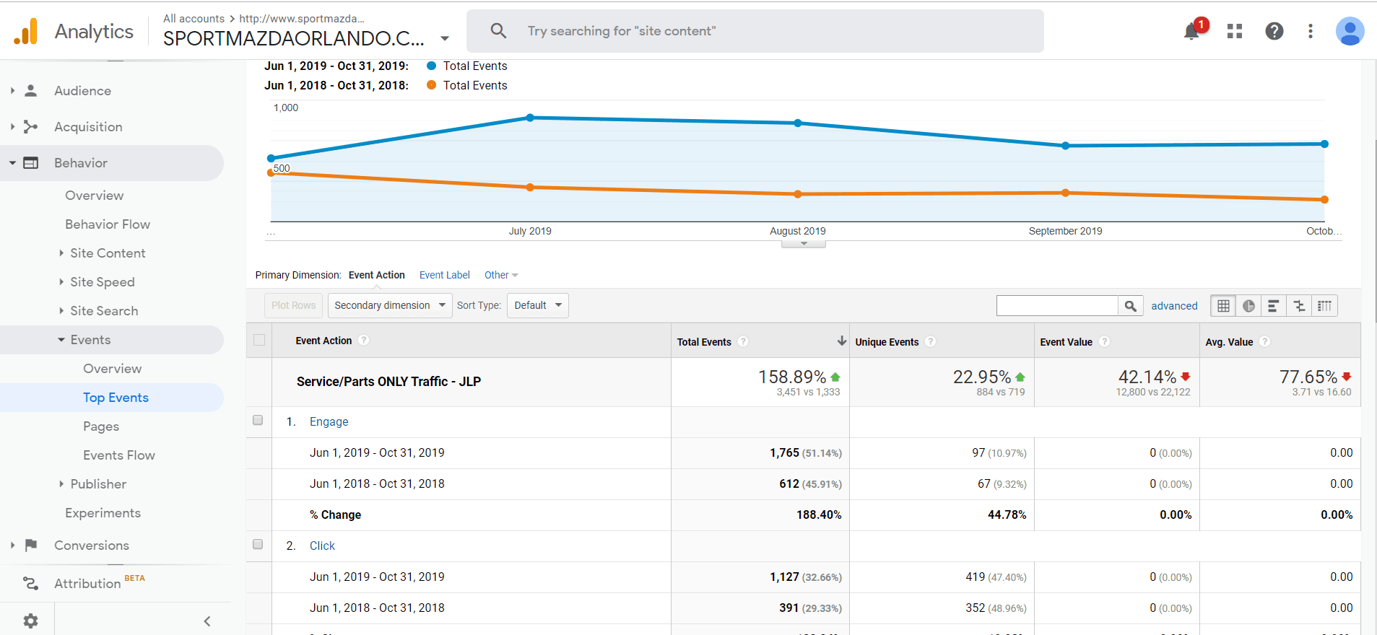Click the July 2019 blue data point
The image size is (1377, 635).
pos(530,118)
